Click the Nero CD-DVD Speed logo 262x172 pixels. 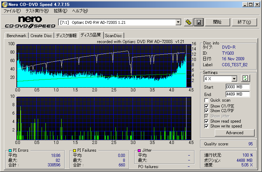(x=30, y=22)
